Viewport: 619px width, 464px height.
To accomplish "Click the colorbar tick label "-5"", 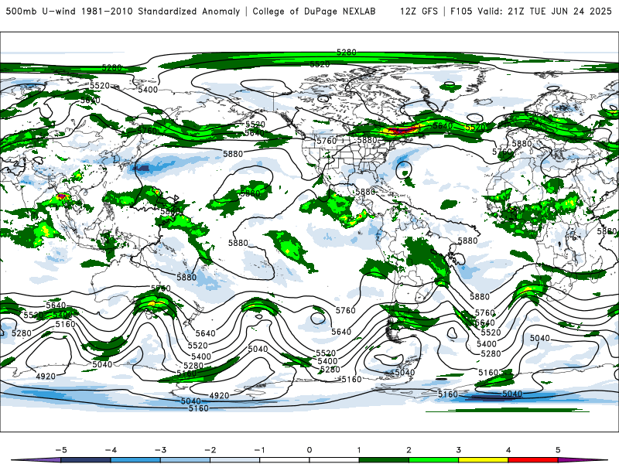I will [61, 450].
